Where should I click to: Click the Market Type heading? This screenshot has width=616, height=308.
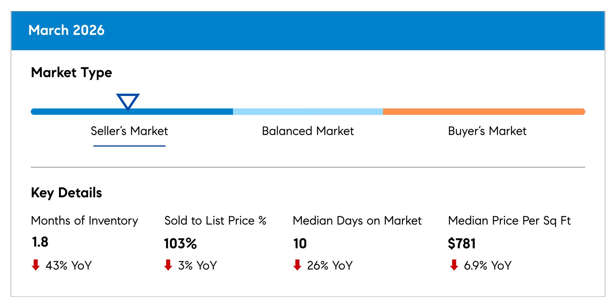(72, 73)
